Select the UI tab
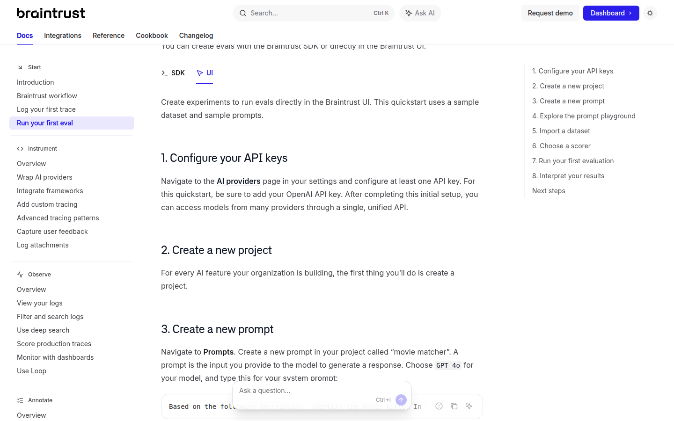The width and height of the screenshot is (674, 421). click(205, 73)
